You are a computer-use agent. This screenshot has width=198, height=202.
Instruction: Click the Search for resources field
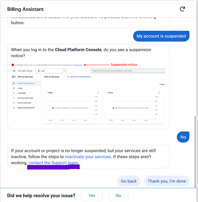(x=128, y=71)
